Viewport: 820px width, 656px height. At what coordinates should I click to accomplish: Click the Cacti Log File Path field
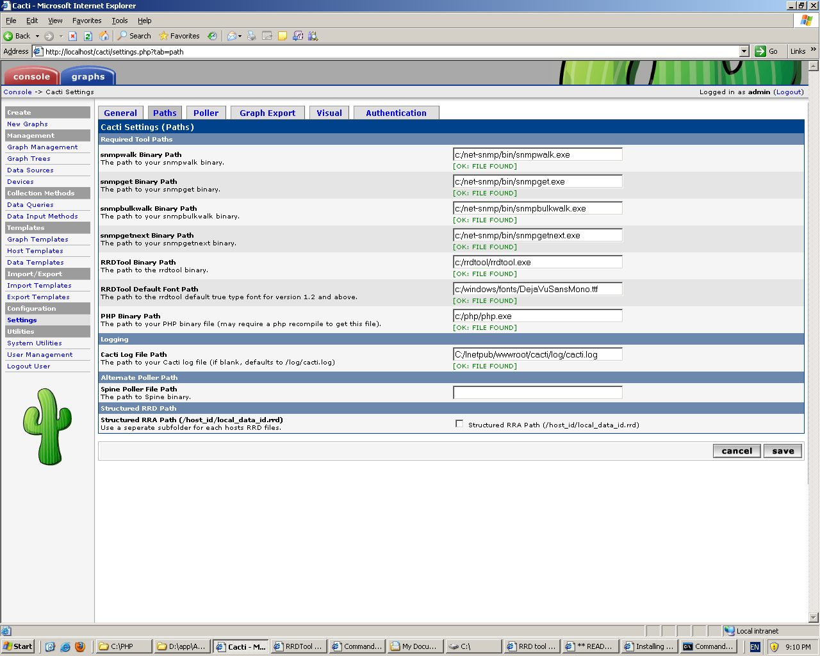click(537, 354)
